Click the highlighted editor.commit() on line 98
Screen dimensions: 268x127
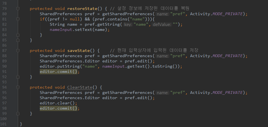pyautogui.click(x=58, y=108)
